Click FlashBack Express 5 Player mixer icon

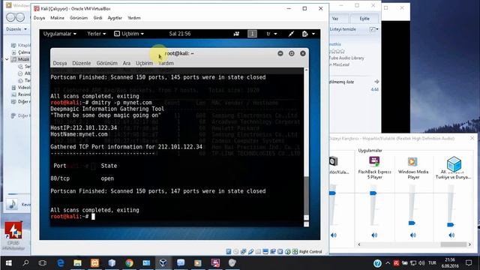tap(374, 161)
